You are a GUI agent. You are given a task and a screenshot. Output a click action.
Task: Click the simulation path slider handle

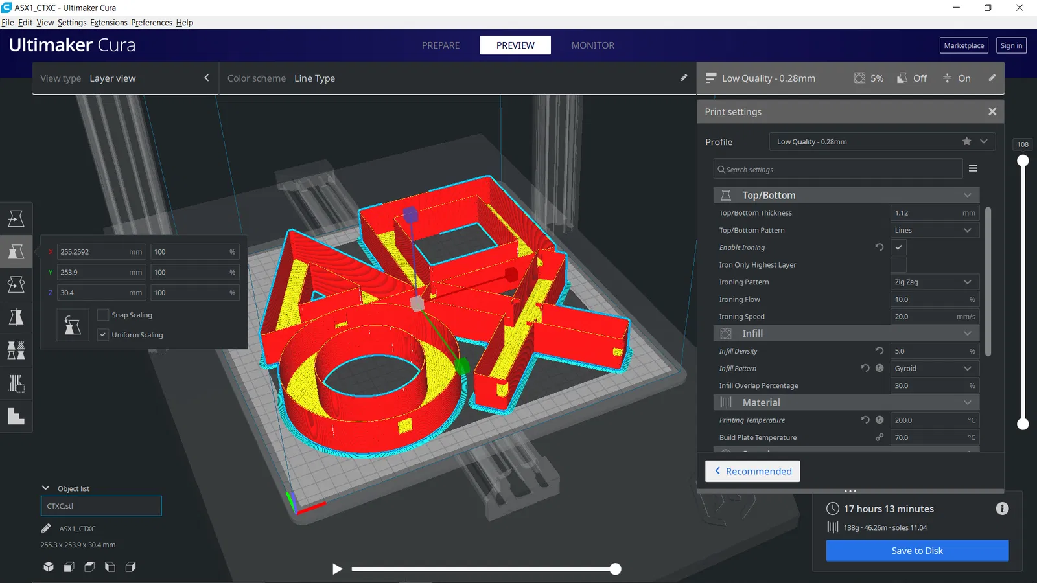point(615,569)
